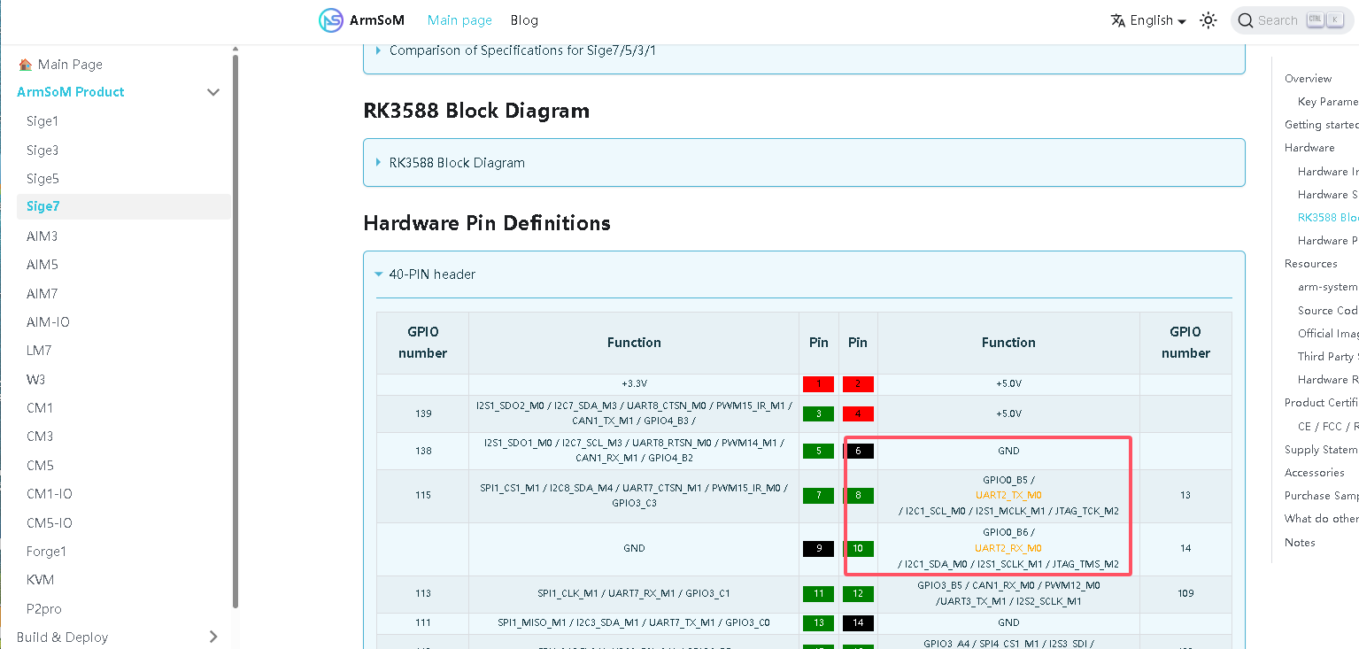Screen dimensions: 1359x649
Task: Collapse the 40-PIN header section
Action: (x=432, y=274)
